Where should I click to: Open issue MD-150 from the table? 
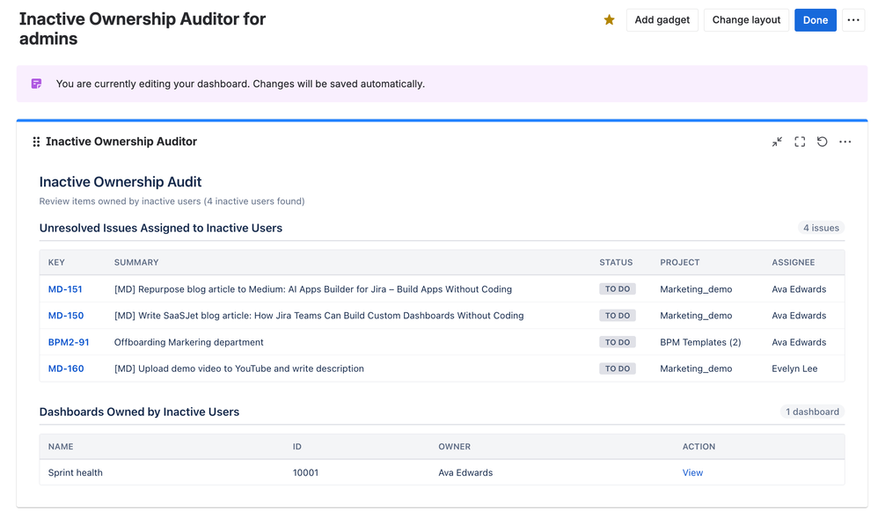click(x=65, y=316)
